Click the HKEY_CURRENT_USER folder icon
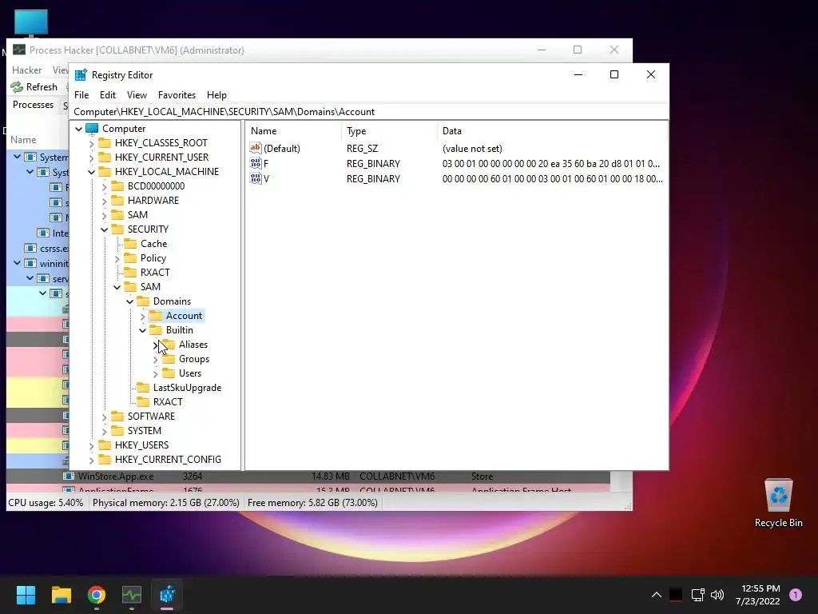This screenshot has width=818, height=614. coord(105,157)
